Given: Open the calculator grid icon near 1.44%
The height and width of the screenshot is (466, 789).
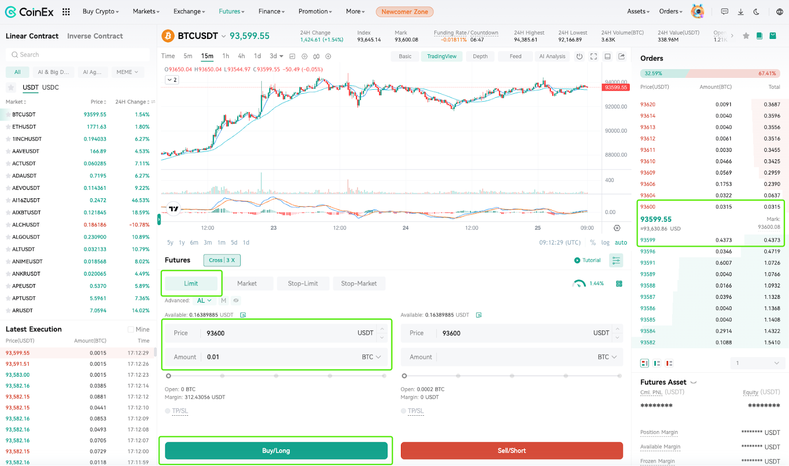Looking at the screenshot, I should (619, 284).
